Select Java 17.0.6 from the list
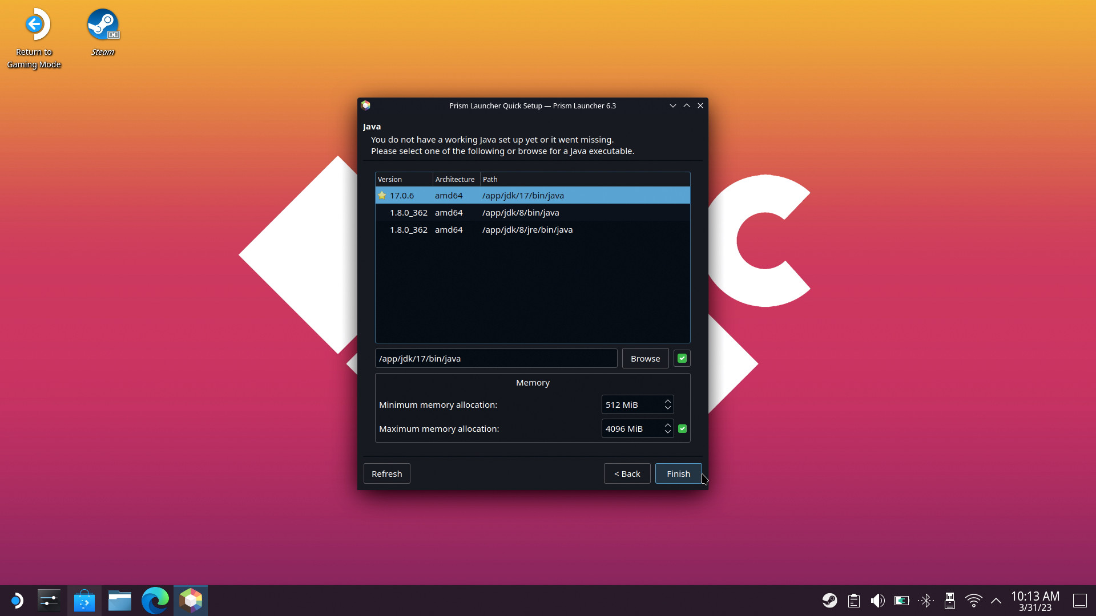The height and width of the screenshot is (616, 1096). pyautogui.click(x=532, y=195)
